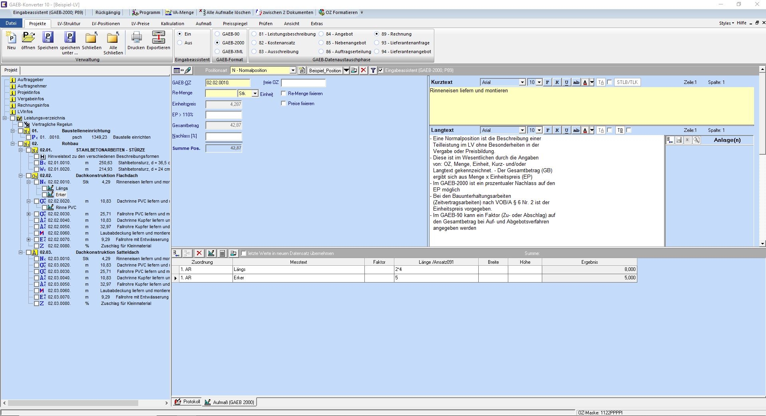Open the Positionsart dropdown
The height and width of the screenshot is (416, 766).
(292, 70)
